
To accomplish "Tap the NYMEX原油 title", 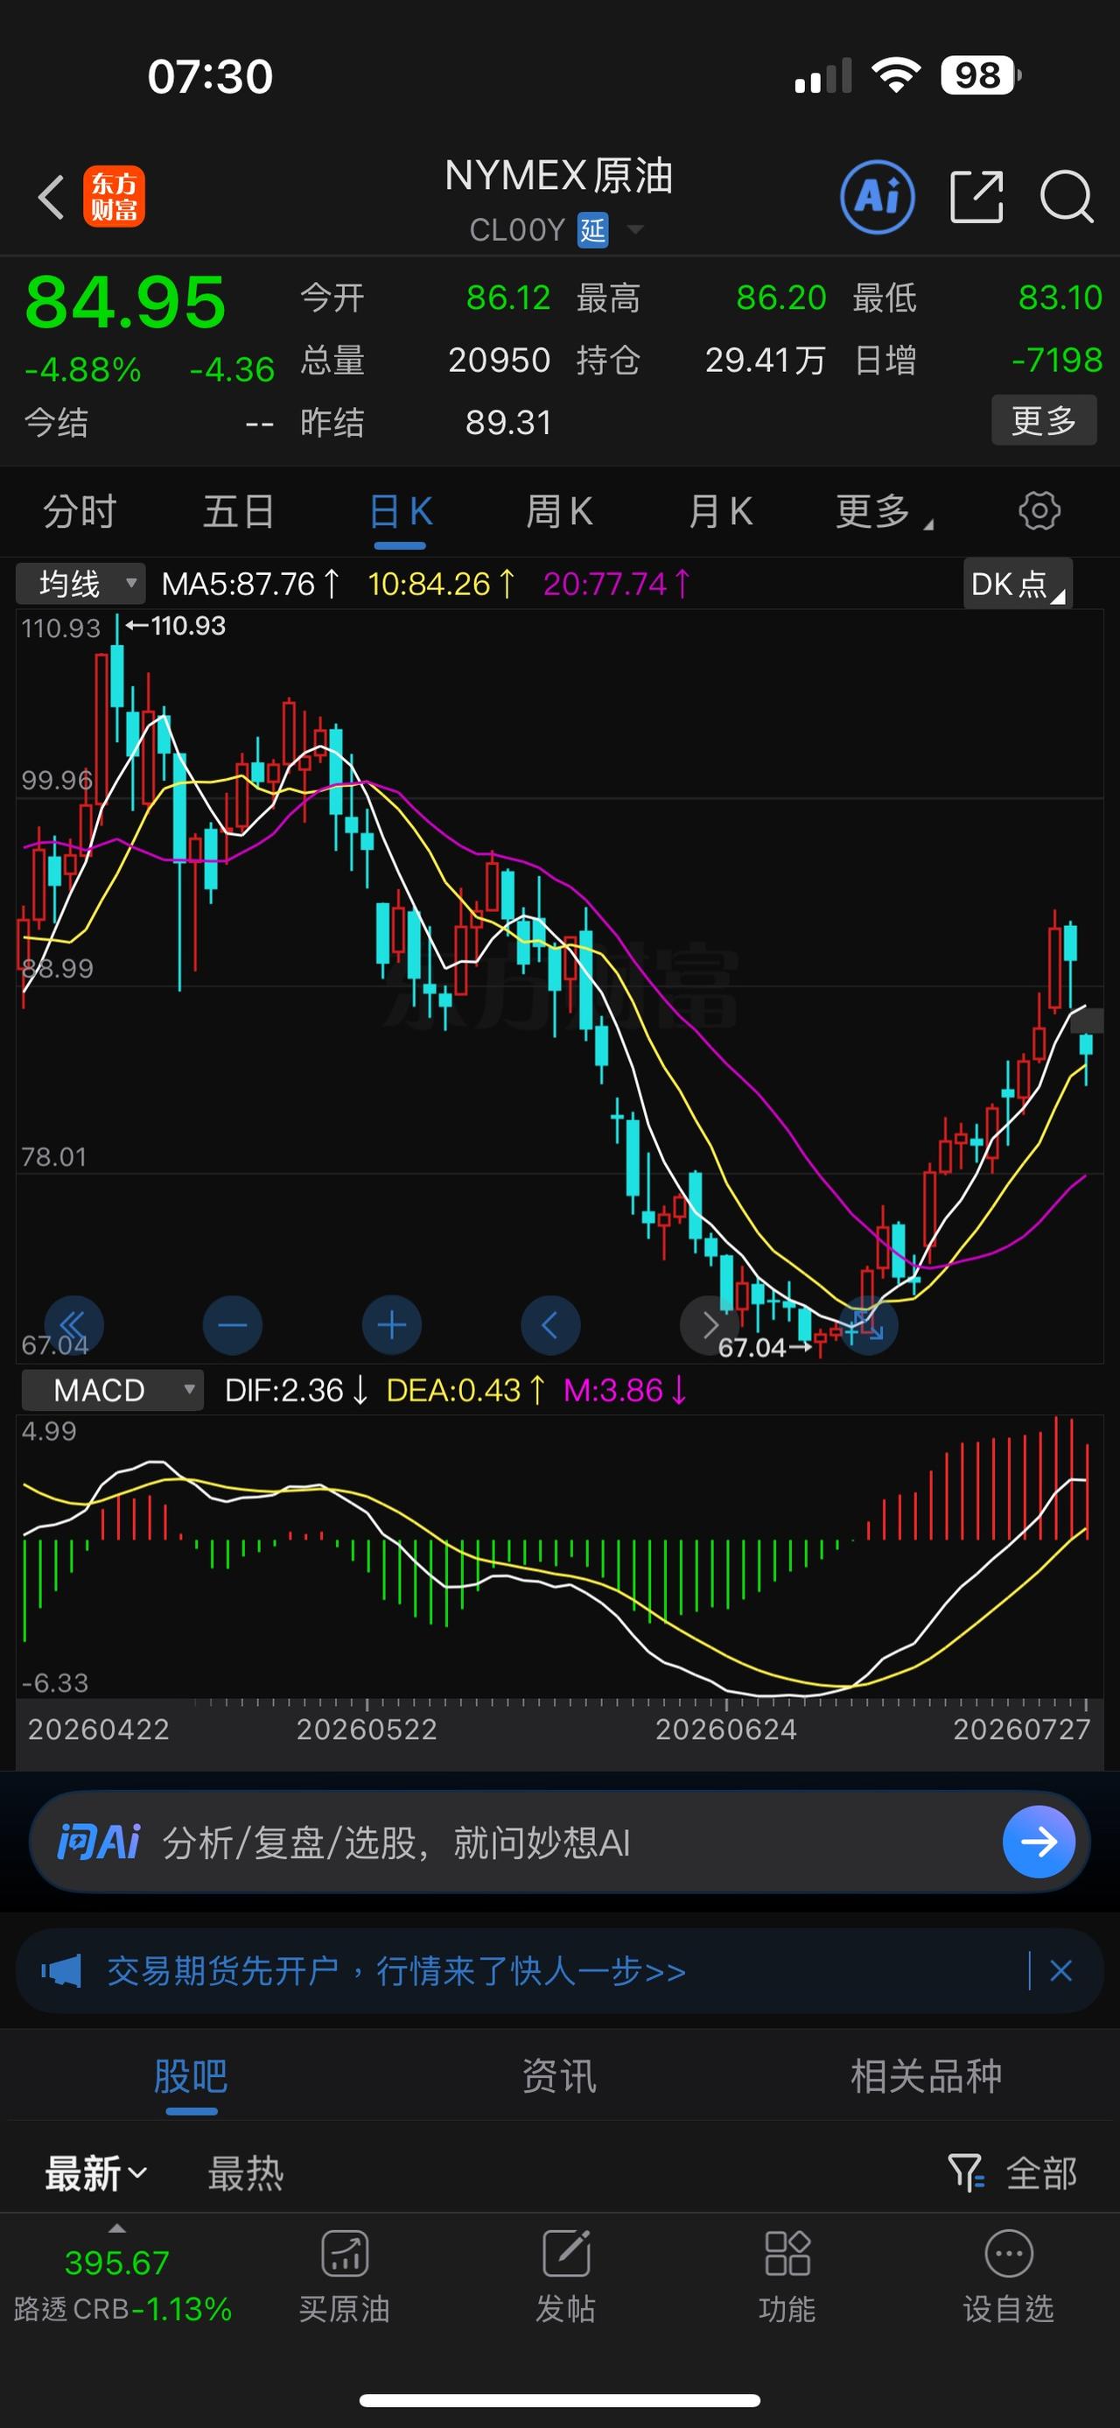I will coord(558,176).
